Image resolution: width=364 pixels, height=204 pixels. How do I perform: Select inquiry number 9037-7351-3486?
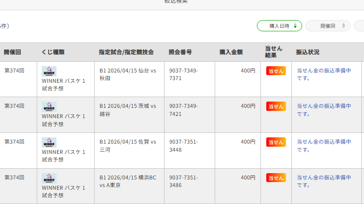coord(183,181)
